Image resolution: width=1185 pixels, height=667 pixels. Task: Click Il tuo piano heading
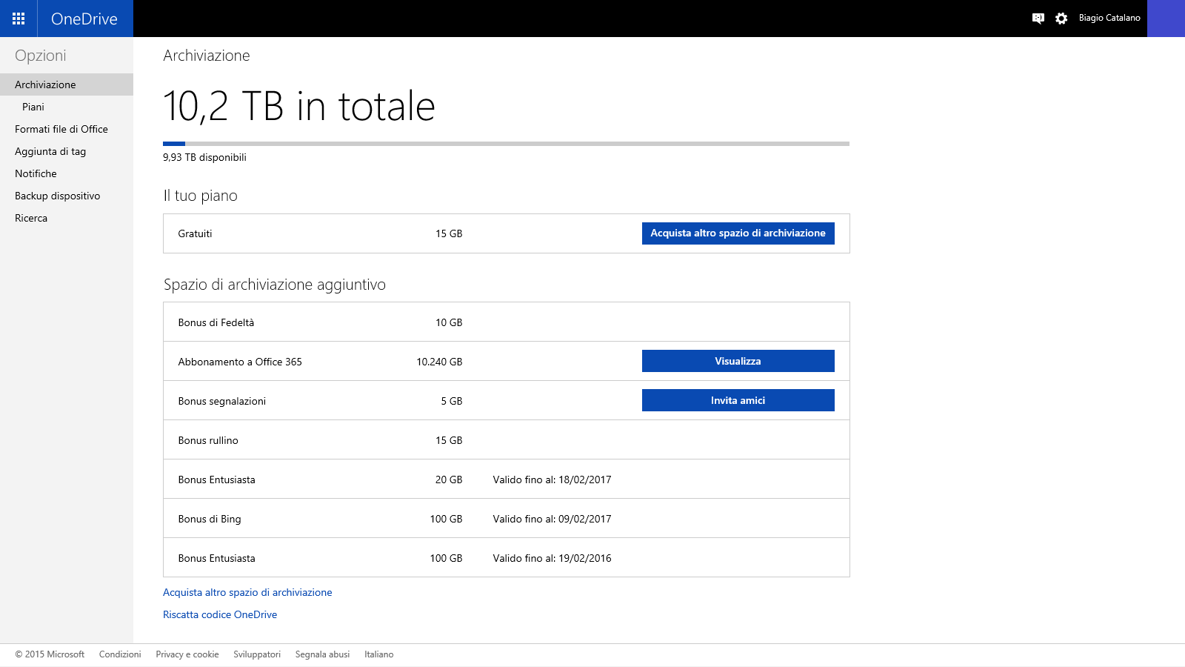pos(201,196)
